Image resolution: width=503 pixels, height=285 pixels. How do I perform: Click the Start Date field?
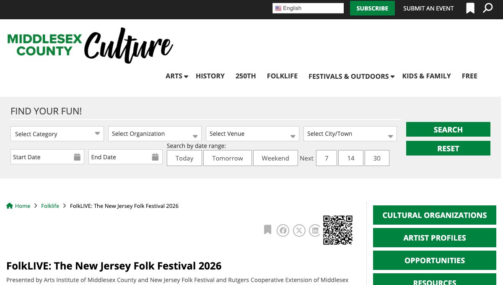tap(47, 157)
